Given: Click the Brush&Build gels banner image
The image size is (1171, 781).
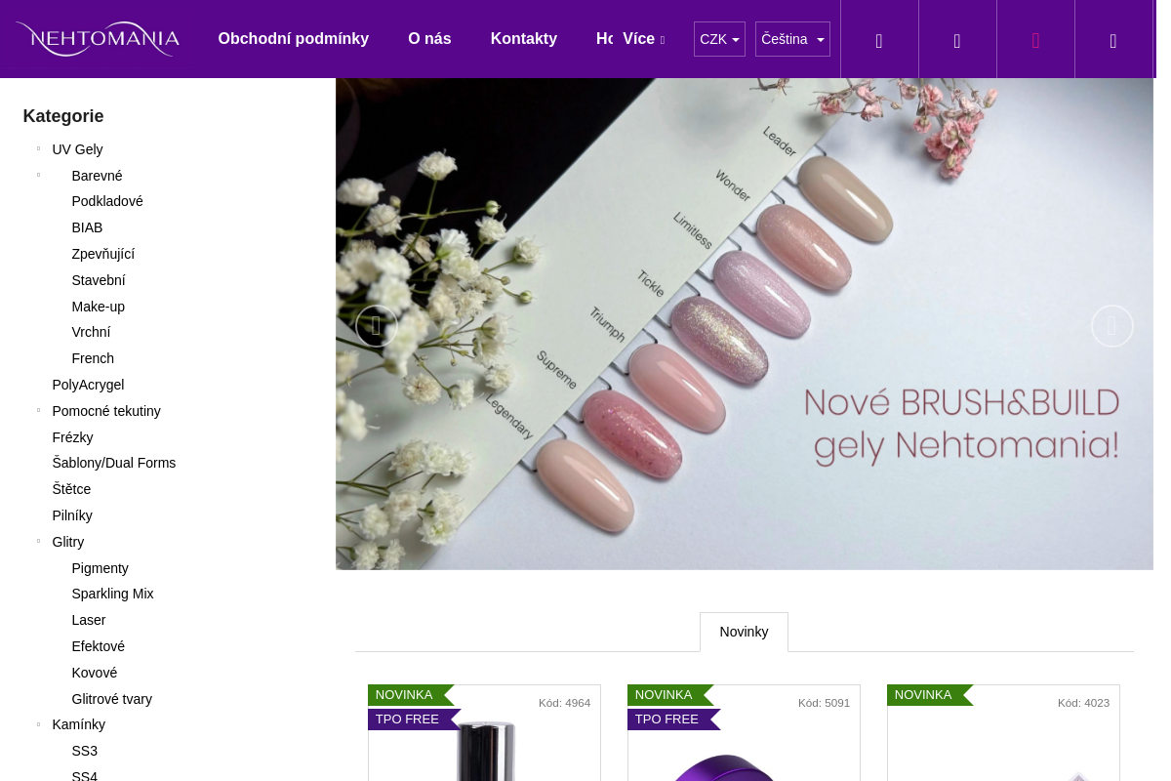Looking at the screenshot, I should (x=744, y=324).
